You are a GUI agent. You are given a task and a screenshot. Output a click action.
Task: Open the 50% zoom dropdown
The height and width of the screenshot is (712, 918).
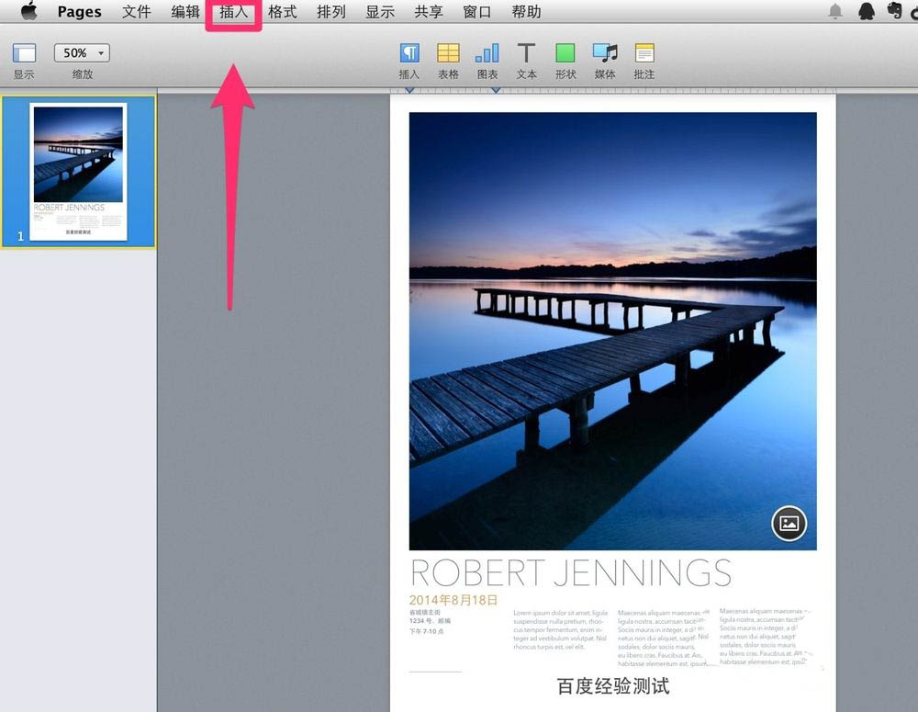click(82, 53)
